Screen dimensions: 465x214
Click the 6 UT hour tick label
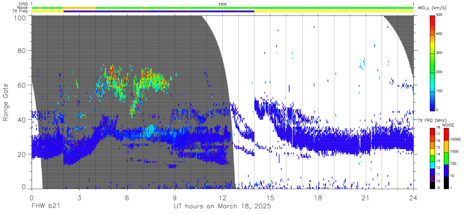127,198
